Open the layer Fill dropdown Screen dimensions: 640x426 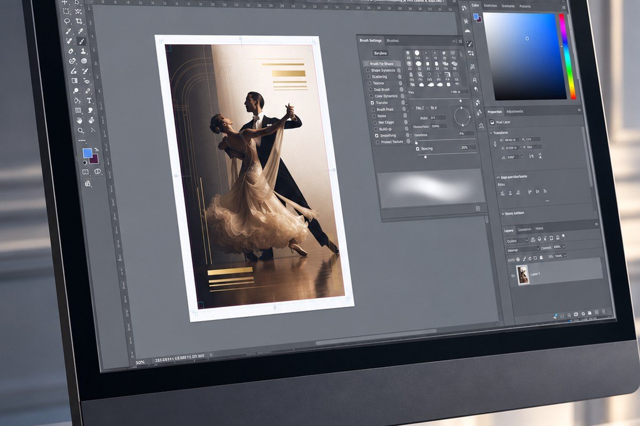click(561, 256)
